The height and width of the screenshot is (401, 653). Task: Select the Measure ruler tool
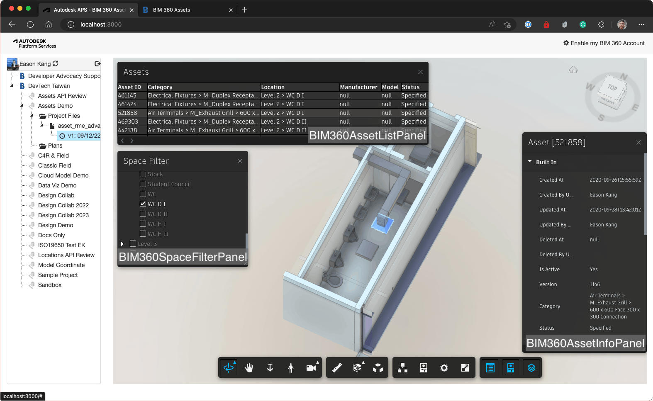pos(336,368)
